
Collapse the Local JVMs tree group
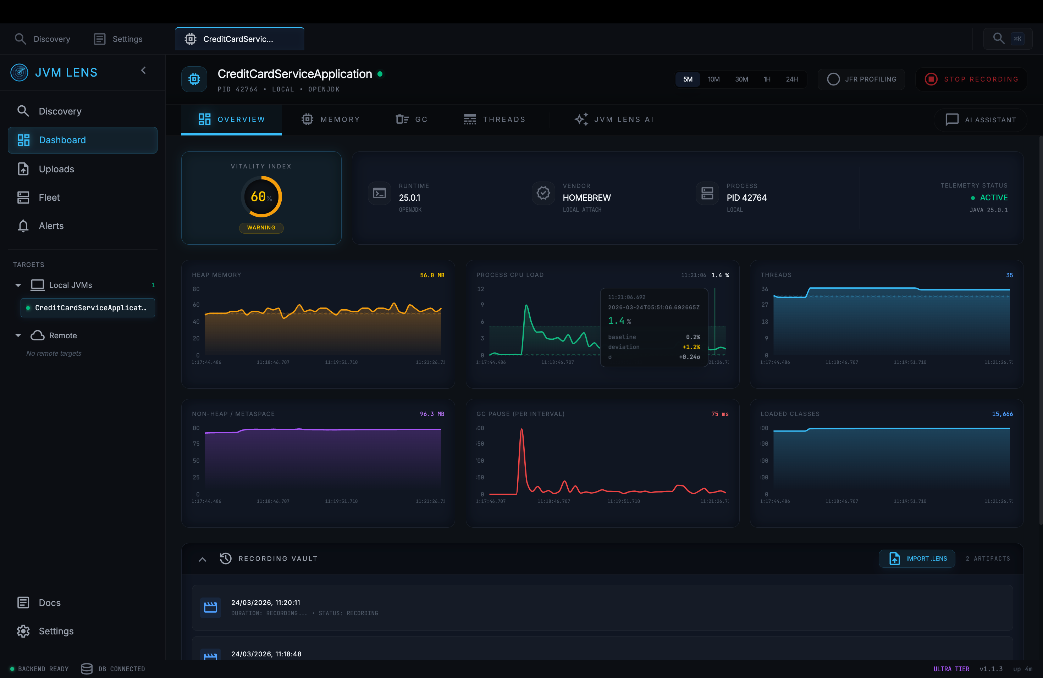coord(18,285)
